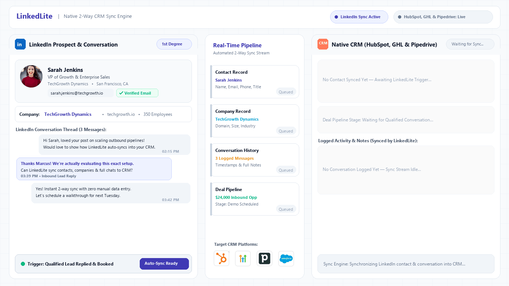Viewport: 509px width, 286px height.
Task: Click the Queued badge on Company Record
Action: tap(286, 131)
